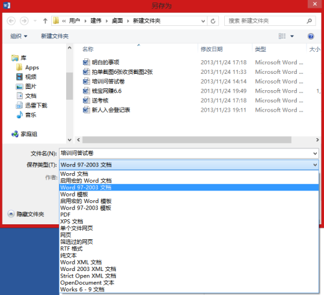Change the file view layout icon

[x=282, y=36]
